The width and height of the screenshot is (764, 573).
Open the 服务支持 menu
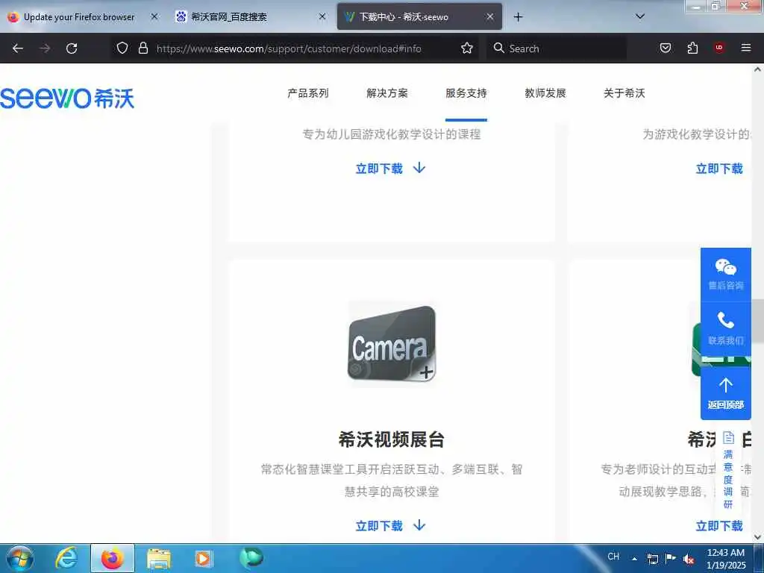click(466, 93)
